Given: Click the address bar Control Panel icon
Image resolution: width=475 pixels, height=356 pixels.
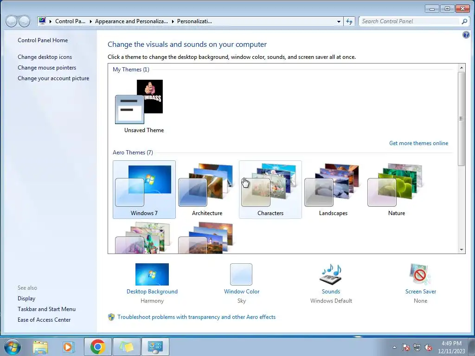Looking at the screenshot, I should [x=42, y=21].
